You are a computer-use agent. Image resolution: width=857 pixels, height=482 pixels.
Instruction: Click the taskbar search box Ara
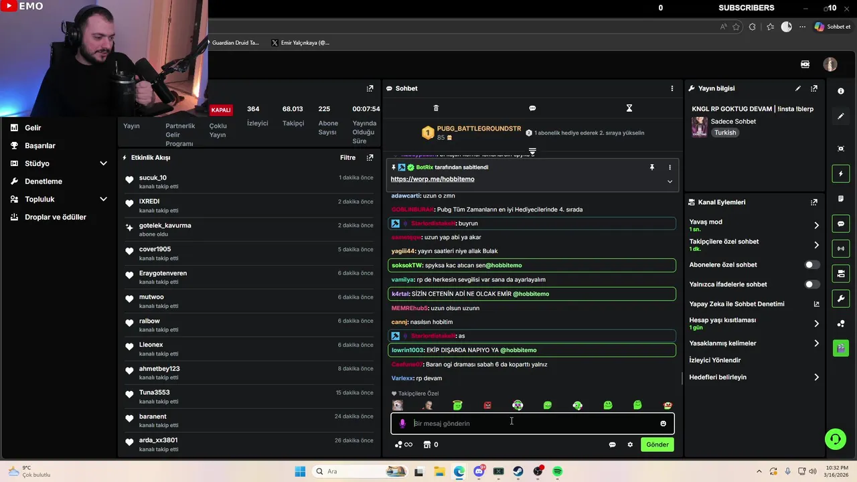point(358,471)
